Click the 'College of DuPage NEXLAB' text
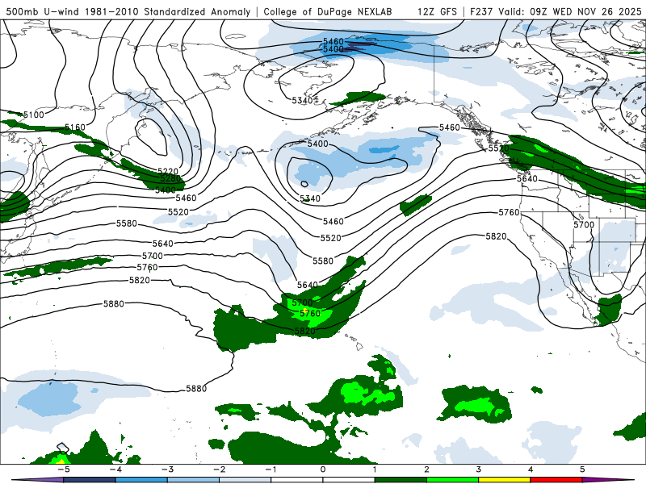The image size is (646, 484). pos(328,11)
